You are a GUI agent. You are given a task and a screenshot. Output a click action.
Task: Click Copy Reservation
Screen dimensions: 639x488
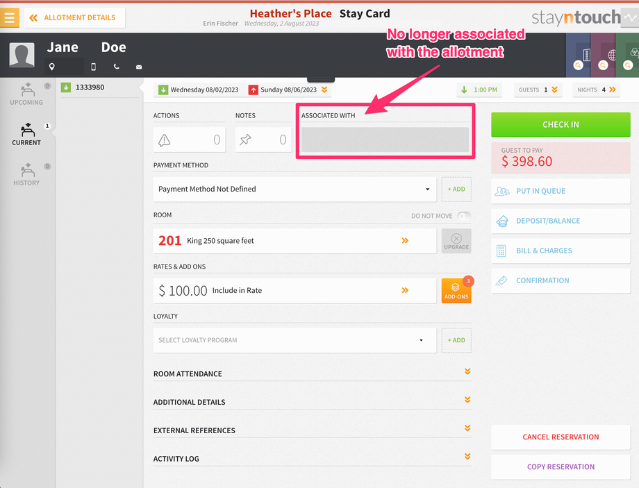[561, 466]
